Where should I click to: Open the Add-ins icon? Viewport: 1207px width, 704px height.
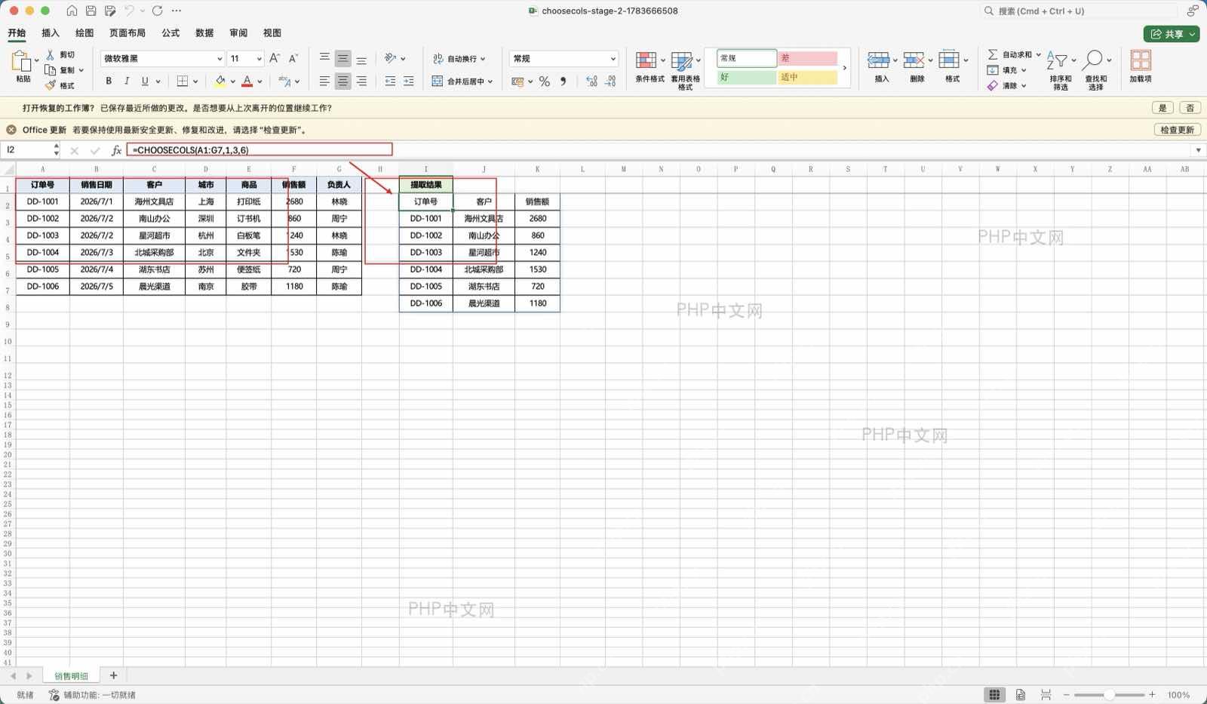[1141, 66]
